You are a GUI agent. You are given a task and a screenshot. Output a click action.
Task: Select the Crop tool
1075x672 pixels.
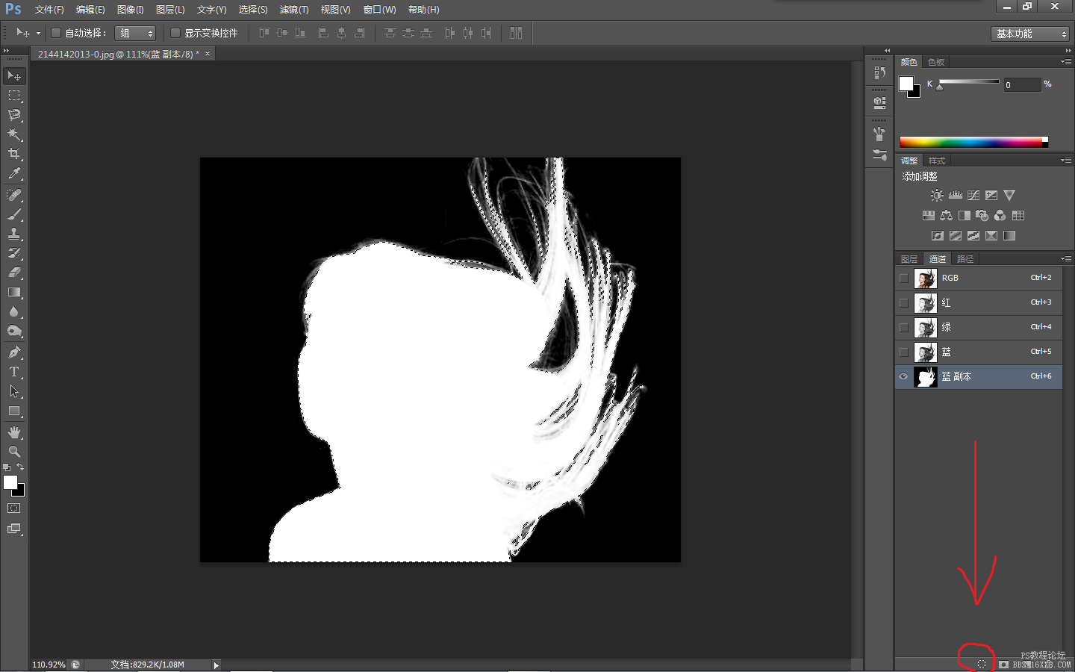14,154
